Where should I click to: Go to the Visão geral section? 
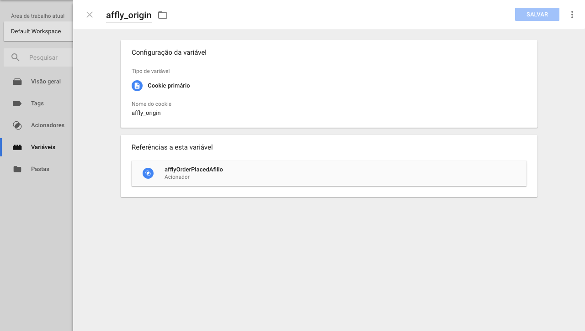(46, 82)
